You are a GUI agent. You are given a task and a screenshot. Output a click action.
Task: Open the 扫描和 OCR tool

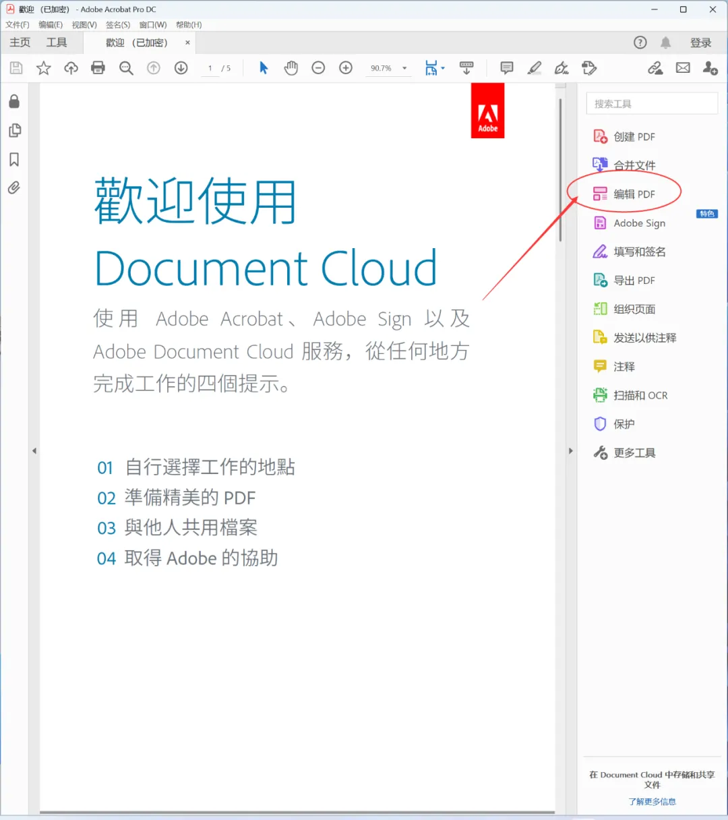coord(630,395)
